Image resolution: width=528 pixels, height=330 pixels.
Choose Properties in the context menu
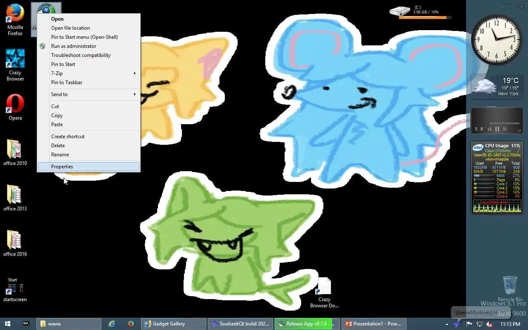(89, 167)
